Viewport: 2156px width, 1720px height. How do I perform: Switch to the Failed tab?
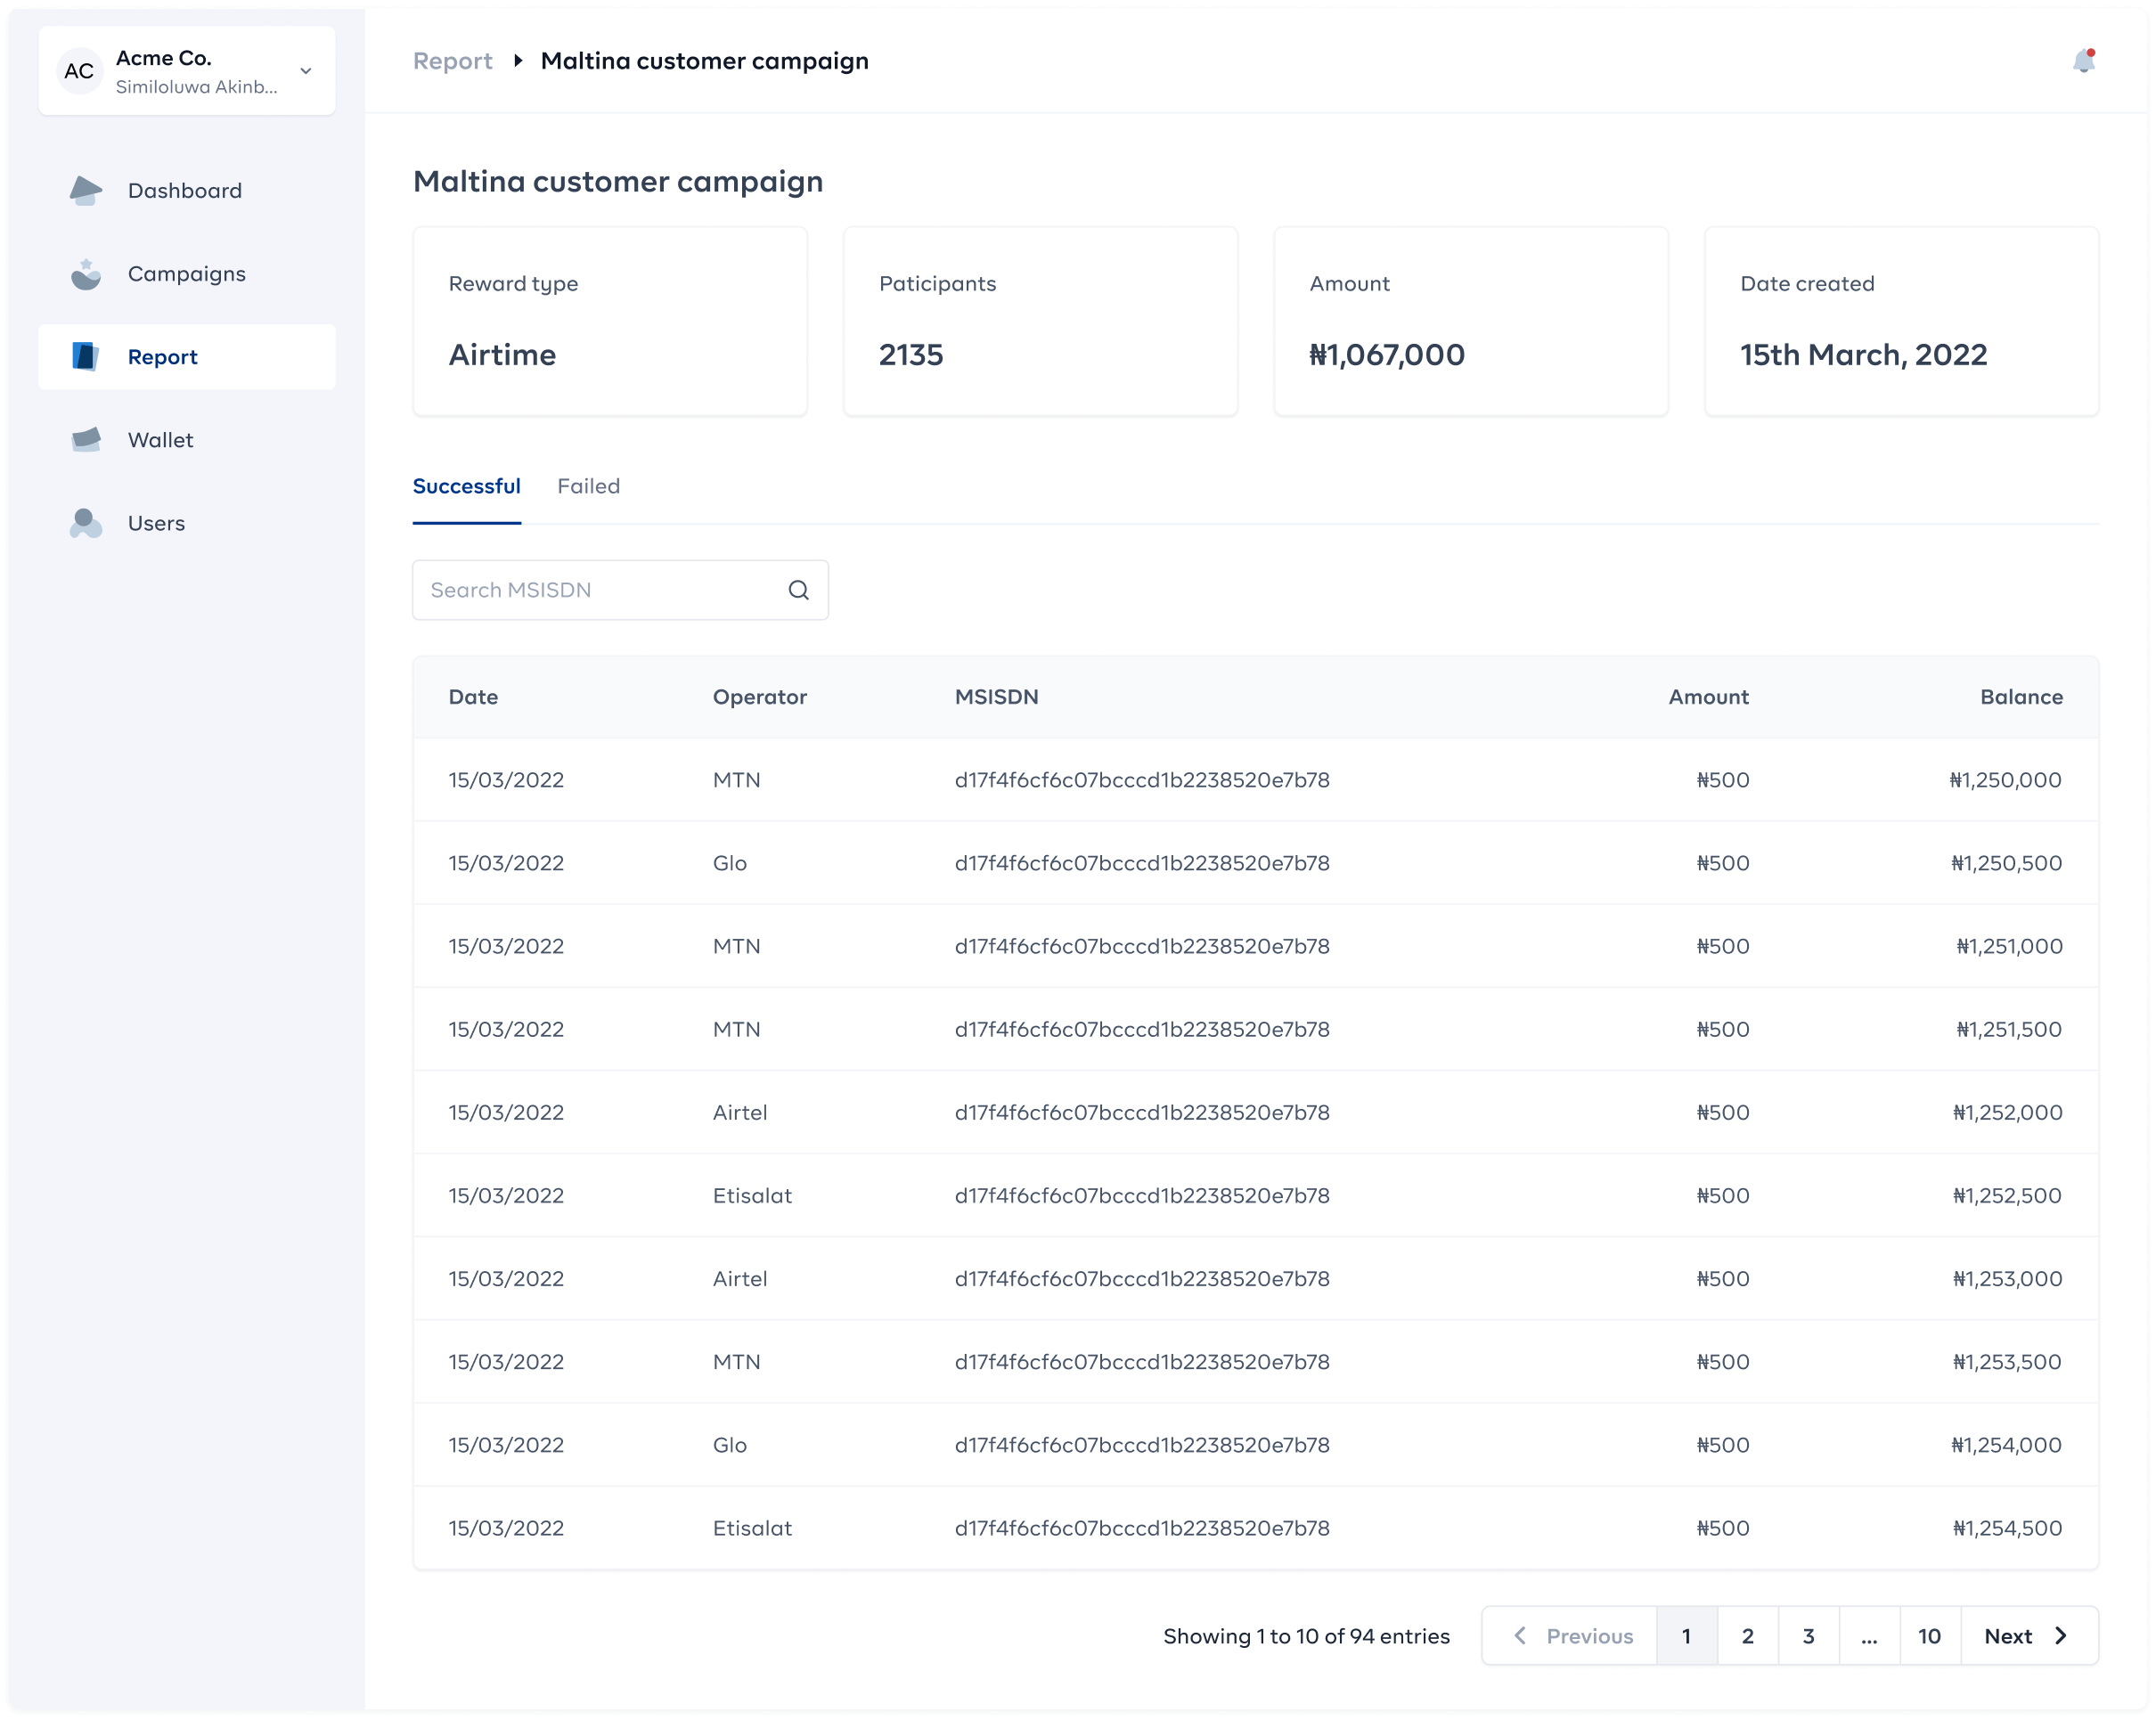point(589,486)
